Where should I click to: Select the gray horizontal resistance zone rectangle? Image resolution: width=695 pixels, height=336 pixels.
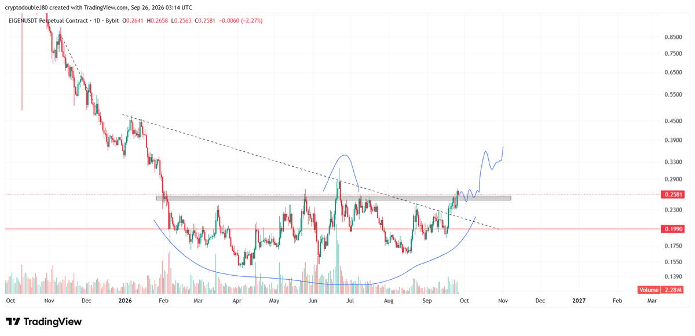[334, 198]
